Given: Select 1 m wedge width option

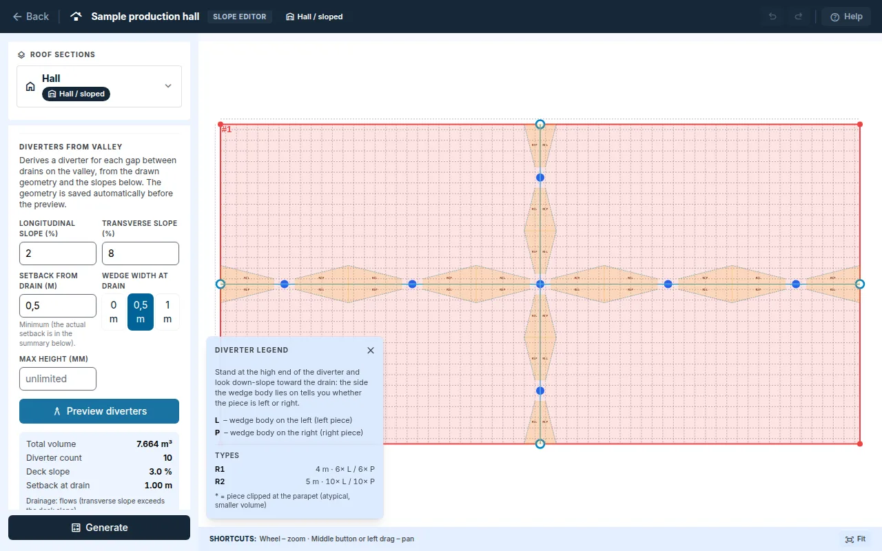Looking at the screenshot, I should pos(167,312).
